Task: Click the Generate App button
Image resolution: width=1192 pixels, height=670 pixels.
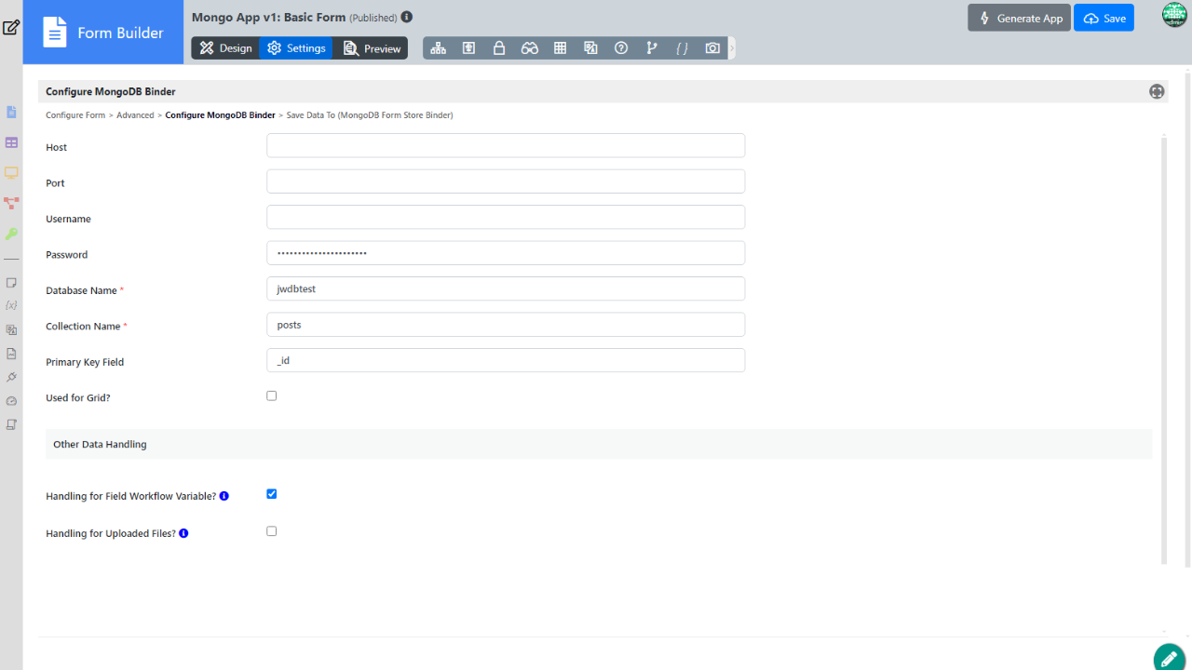Action: (1019, 19)
